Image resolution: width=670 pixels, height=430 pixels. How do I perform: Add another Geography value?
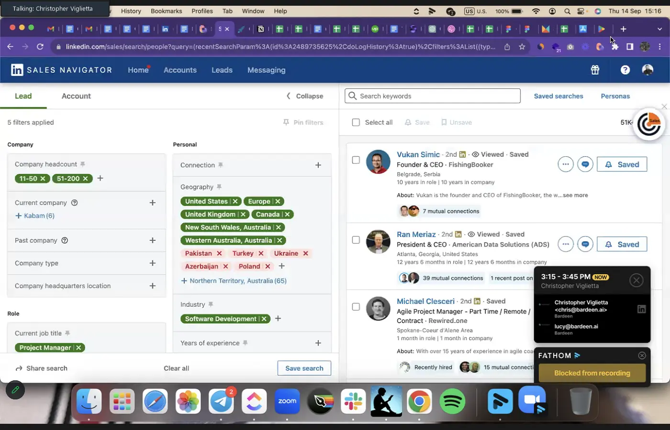[x=281, y=266]
